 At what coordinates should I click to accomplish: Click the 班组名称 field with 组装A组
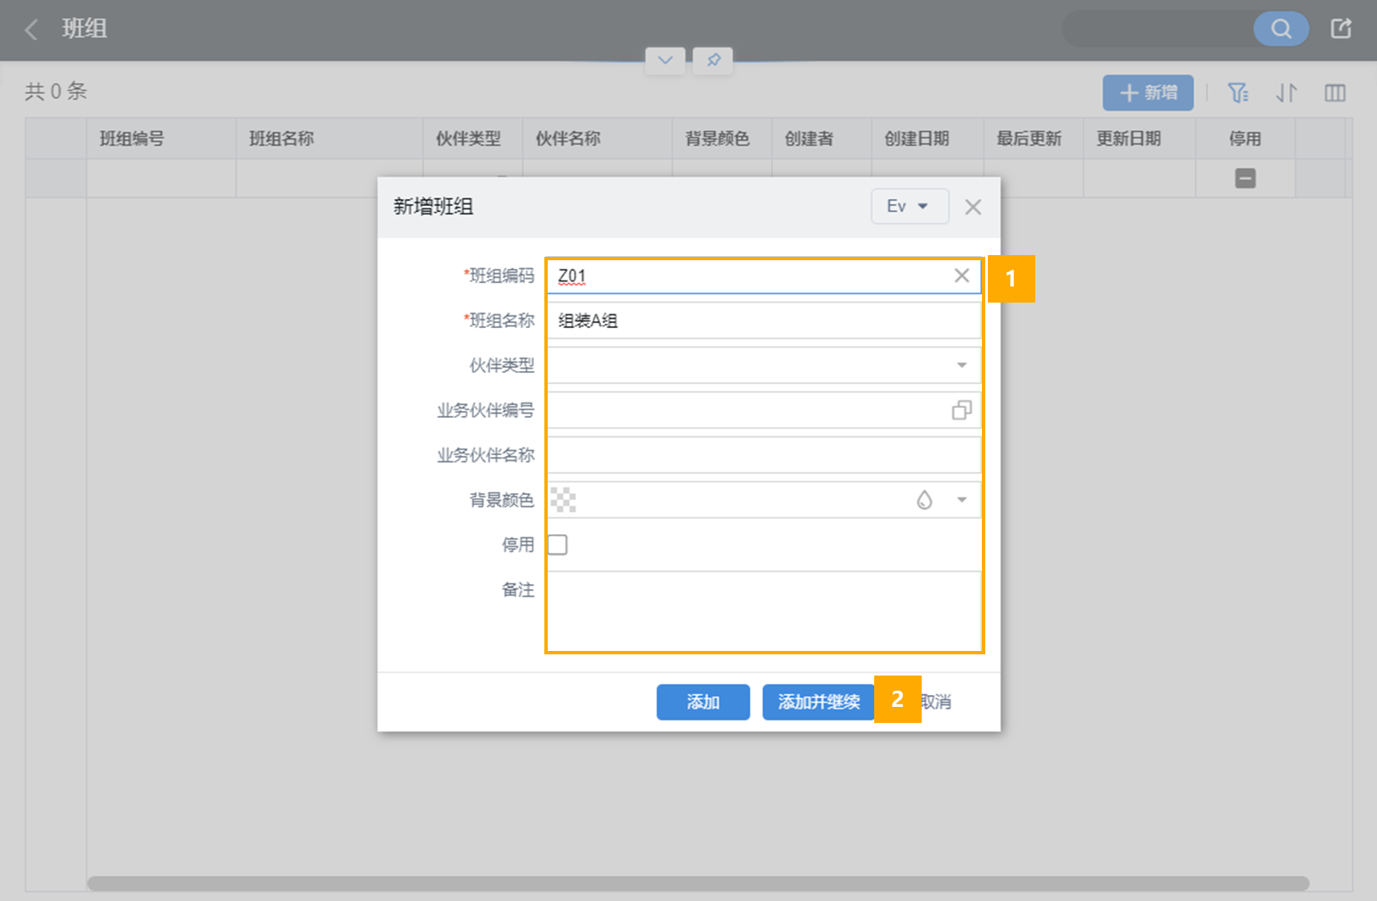pyautogui.click(x=764, y=320)
